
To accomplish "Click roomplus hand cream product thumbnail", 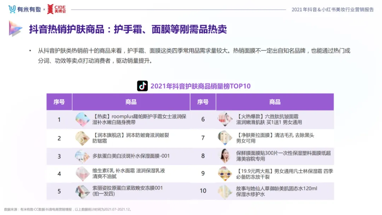I will (x=82, y=120).
